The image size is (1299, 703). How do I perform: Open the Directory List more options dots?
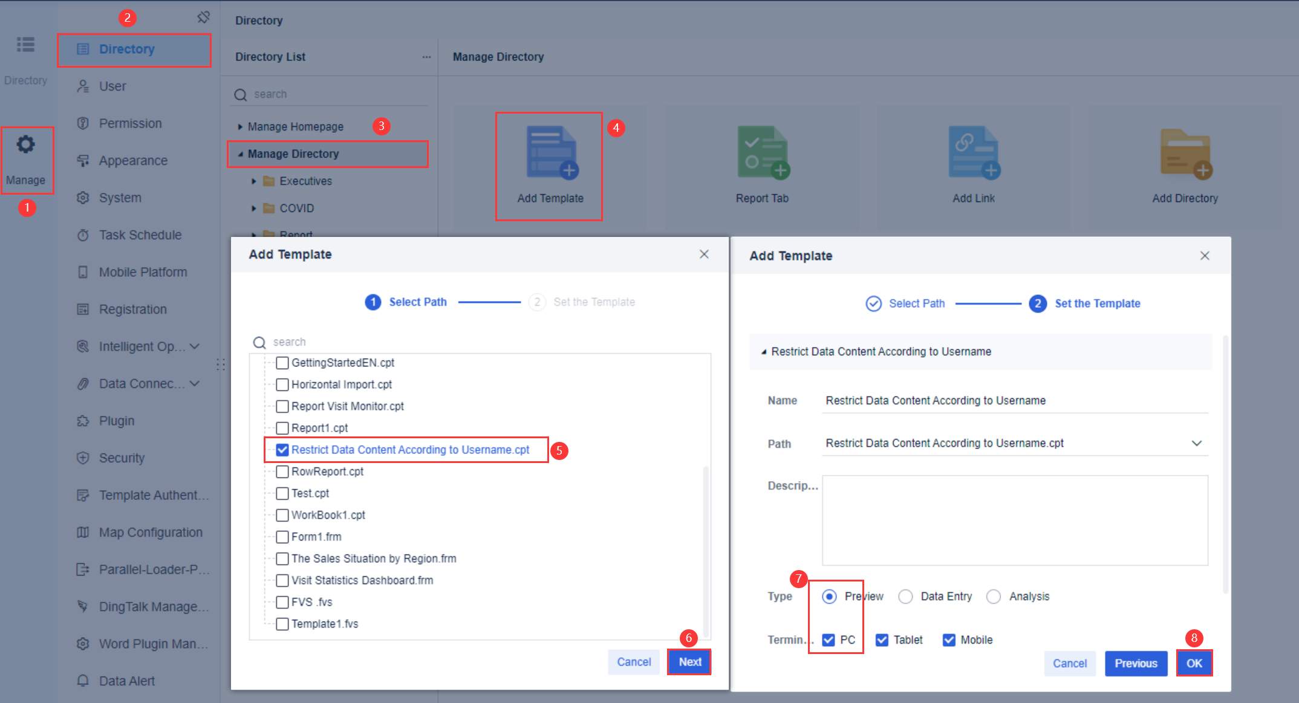(x=426, y=57)
